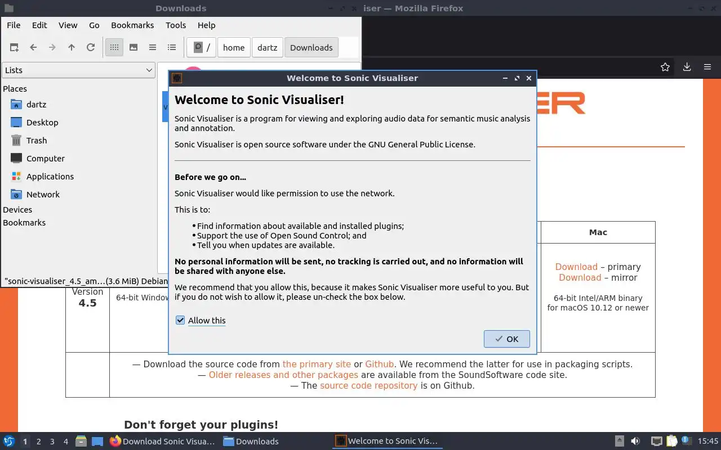721x450 pixels.
Task: Switch file manager to detailed list view
Action: pos(172,47)
